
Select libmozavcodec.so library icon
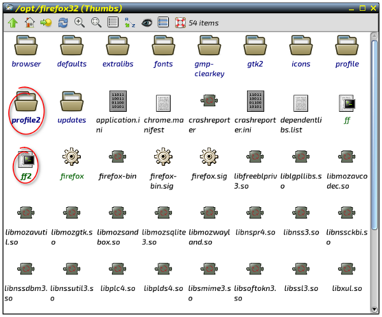click(347, 156)
